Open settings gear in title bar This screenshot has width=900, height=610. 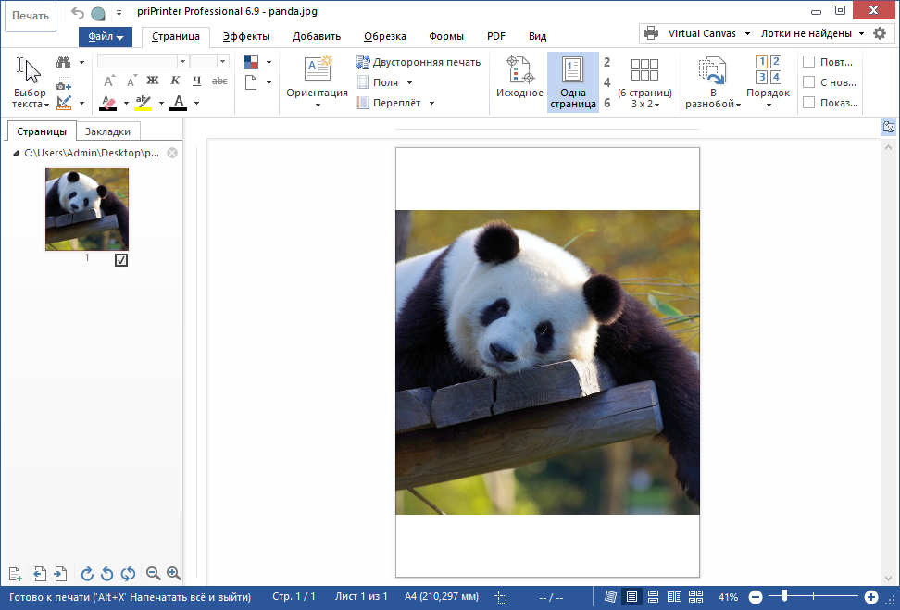point(880,33)
